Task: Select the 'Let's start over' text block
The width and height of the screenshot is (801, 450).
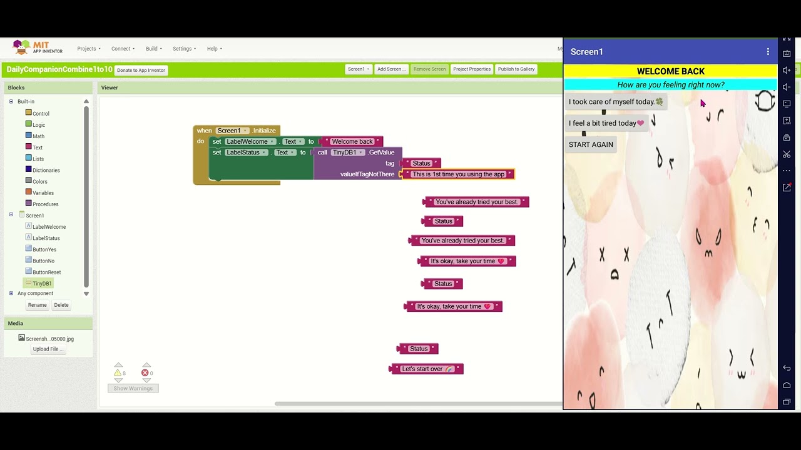Action: point(427,369)
